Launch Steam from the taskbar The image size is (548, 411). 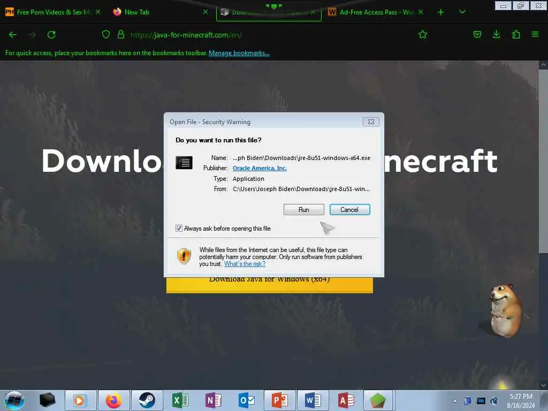pyautogui.click(x=147, y=400)
